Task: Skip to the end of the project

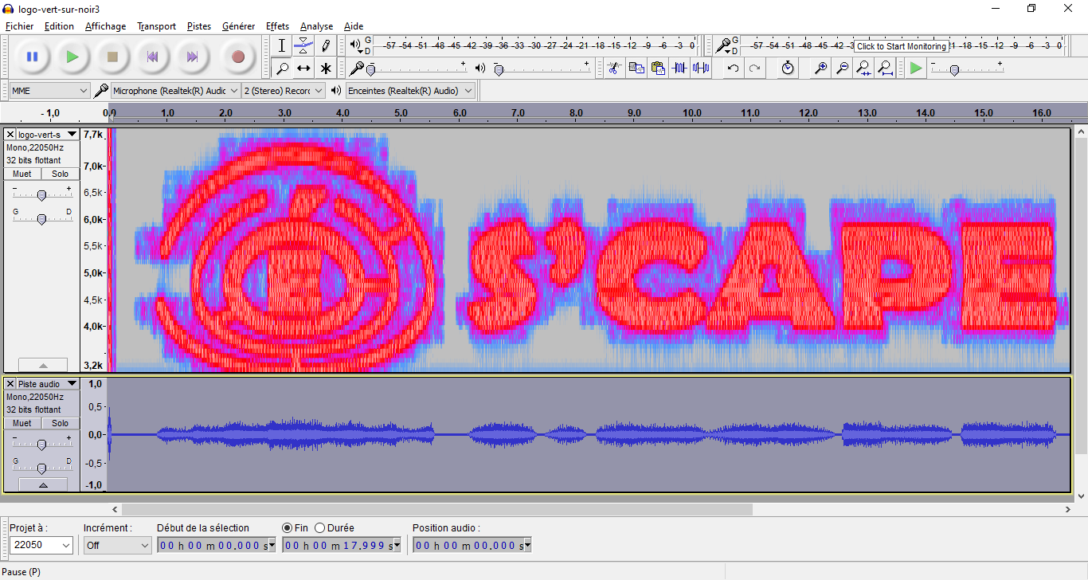Action: [x=192, y=57]
